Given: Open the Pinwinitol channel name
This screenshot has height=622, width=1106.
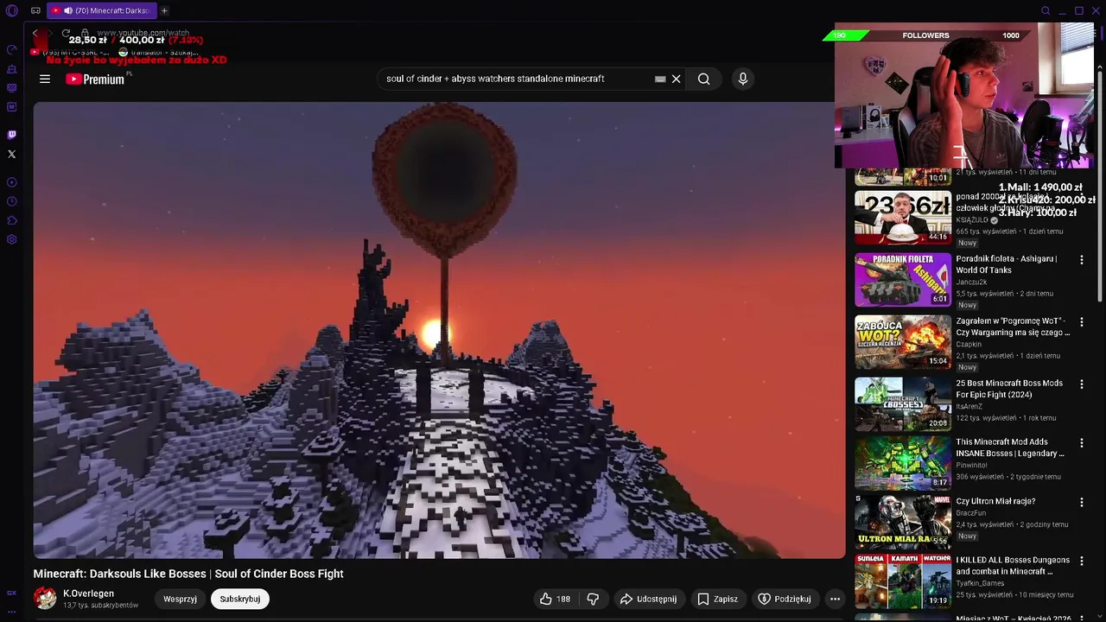Looking at the screenshot, I should point(971,465).
